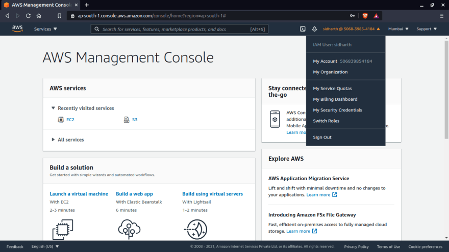Click the Brave shields lion icon

click(x=365, y=16)
